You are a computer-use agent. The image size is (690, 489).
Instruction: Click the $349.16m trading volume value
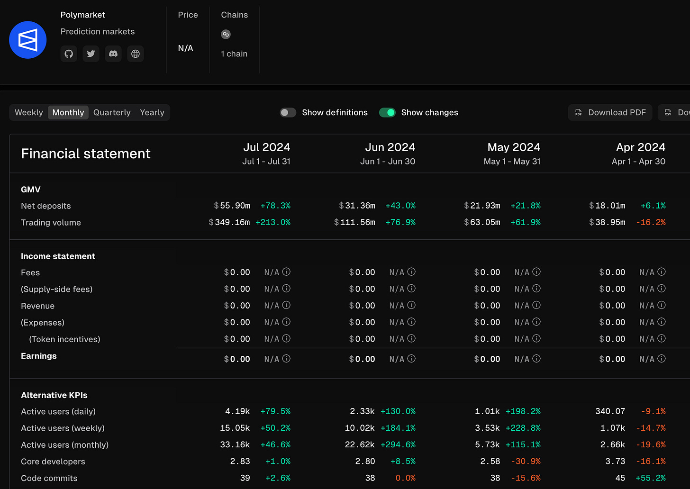coord(229,222)
